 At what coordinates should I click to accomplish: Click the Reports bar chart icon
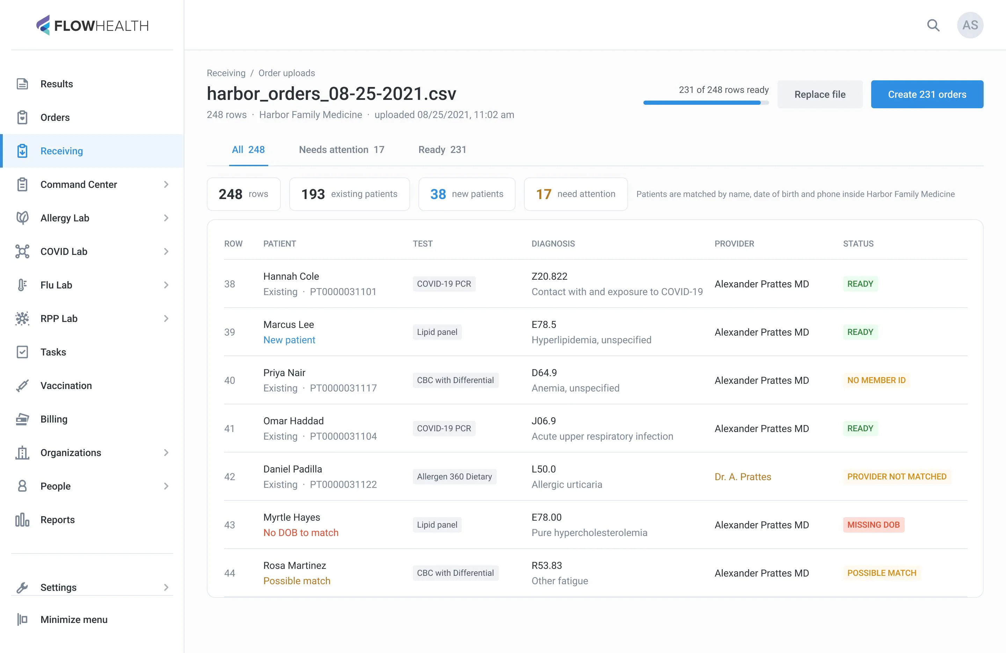click(22, 520)
